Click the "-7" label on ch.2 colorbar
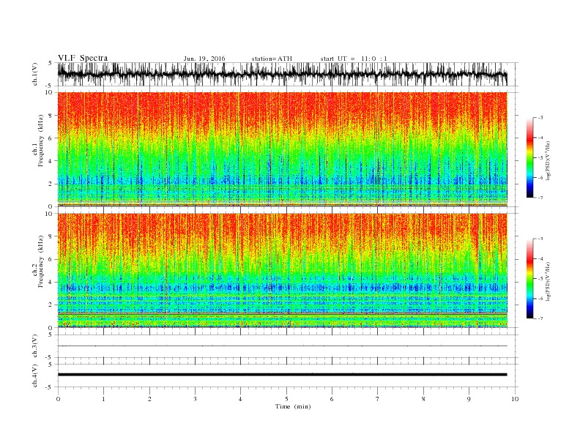580x448 pixels. tap(540, 318)
